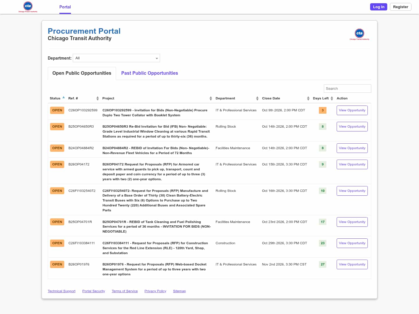Sort by Ref. # column arrows
419x314 pixels.
tap(97, 99)
